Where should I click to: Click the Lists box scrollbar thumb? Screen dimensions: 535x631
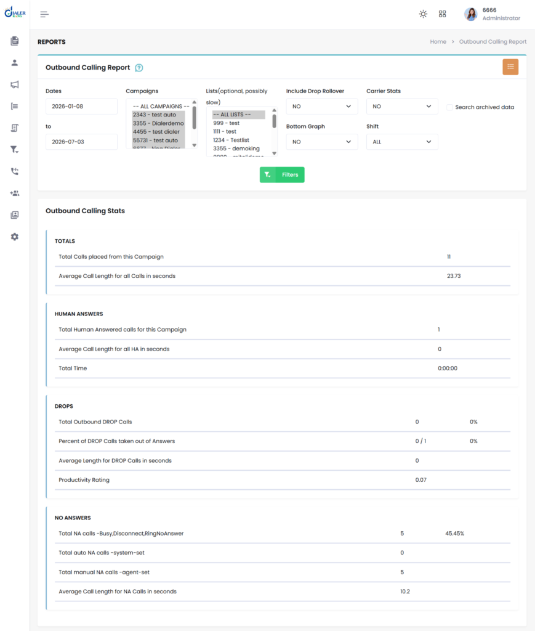tap(275, 121)
